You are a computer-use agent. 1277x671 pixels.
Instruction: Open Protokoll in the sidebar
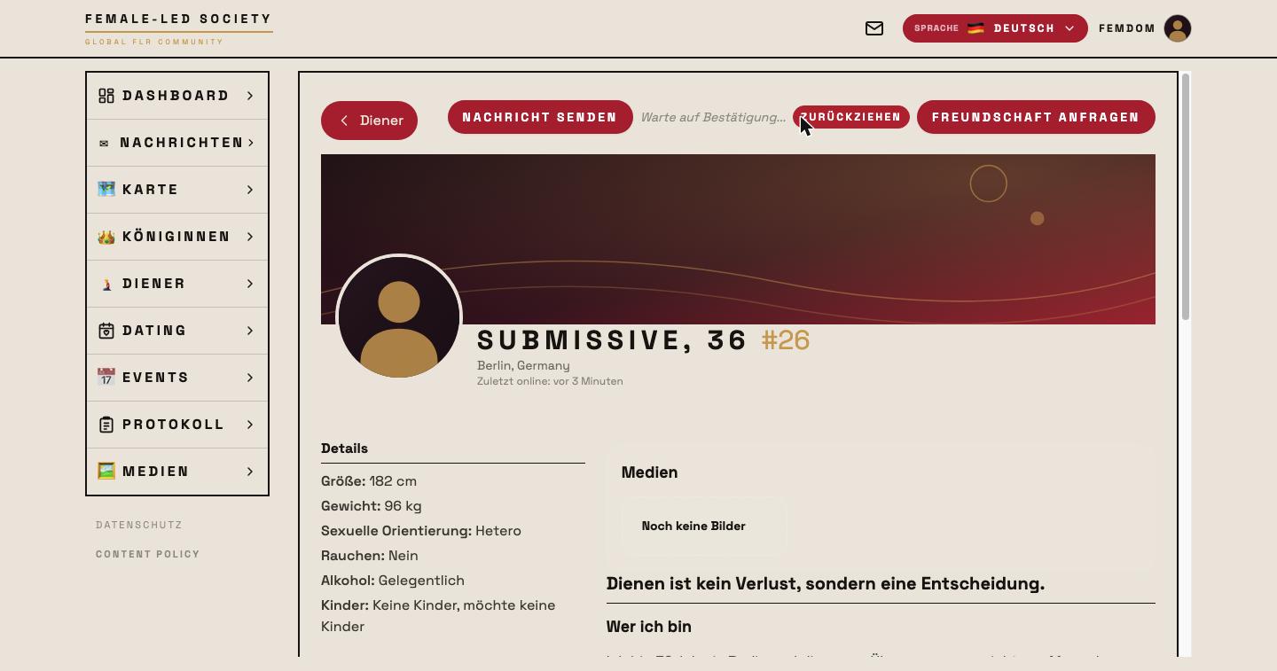coord(177,425)
